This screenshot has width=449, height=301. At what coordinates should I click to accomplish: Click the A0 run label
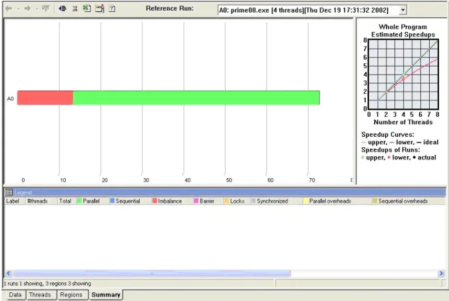click(x=10, y=99)
